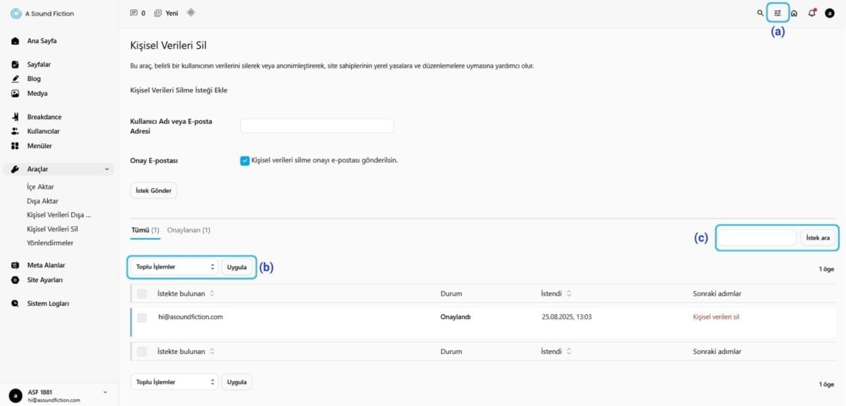846x406 pixels.
Task: Tick the checkbox for hi@asoundfiction.com row
Action: click(142, 318)
